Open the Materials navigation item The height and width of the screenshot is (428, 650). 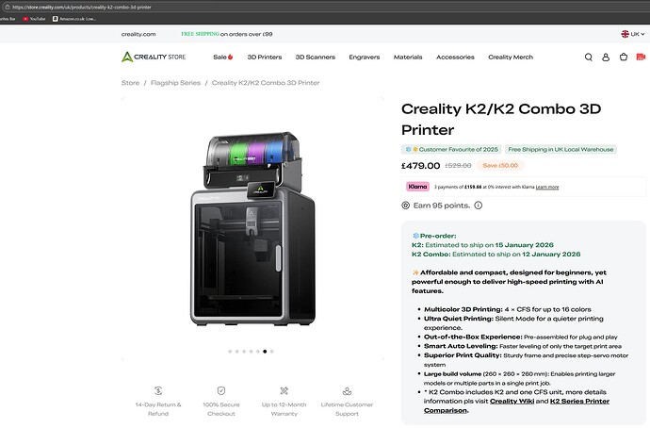click(408, 57)
